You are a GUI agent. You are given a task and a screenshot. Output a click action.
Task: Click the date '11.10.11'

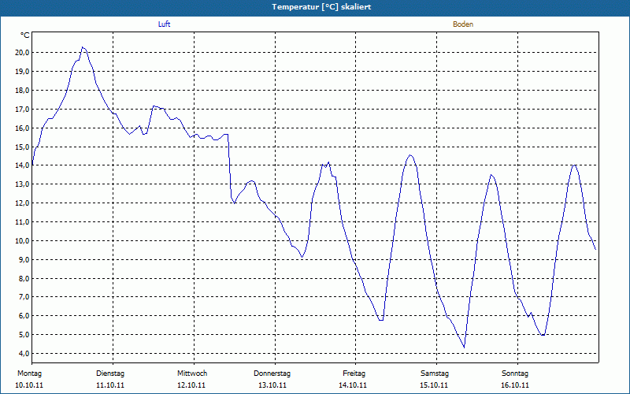point(110,385)
